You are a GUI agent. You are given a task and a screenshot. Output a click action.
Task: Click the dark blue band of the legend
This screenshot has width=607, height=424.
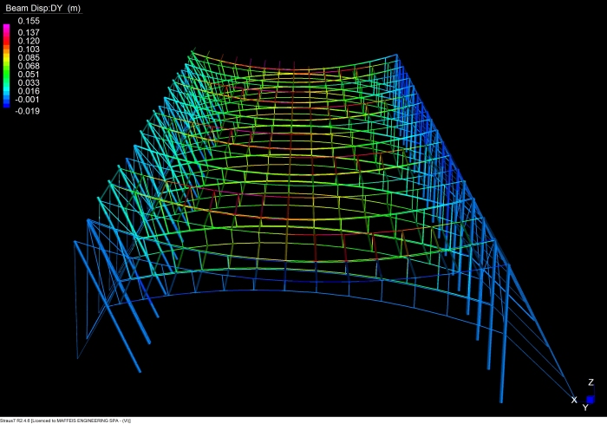click(7, 102)
